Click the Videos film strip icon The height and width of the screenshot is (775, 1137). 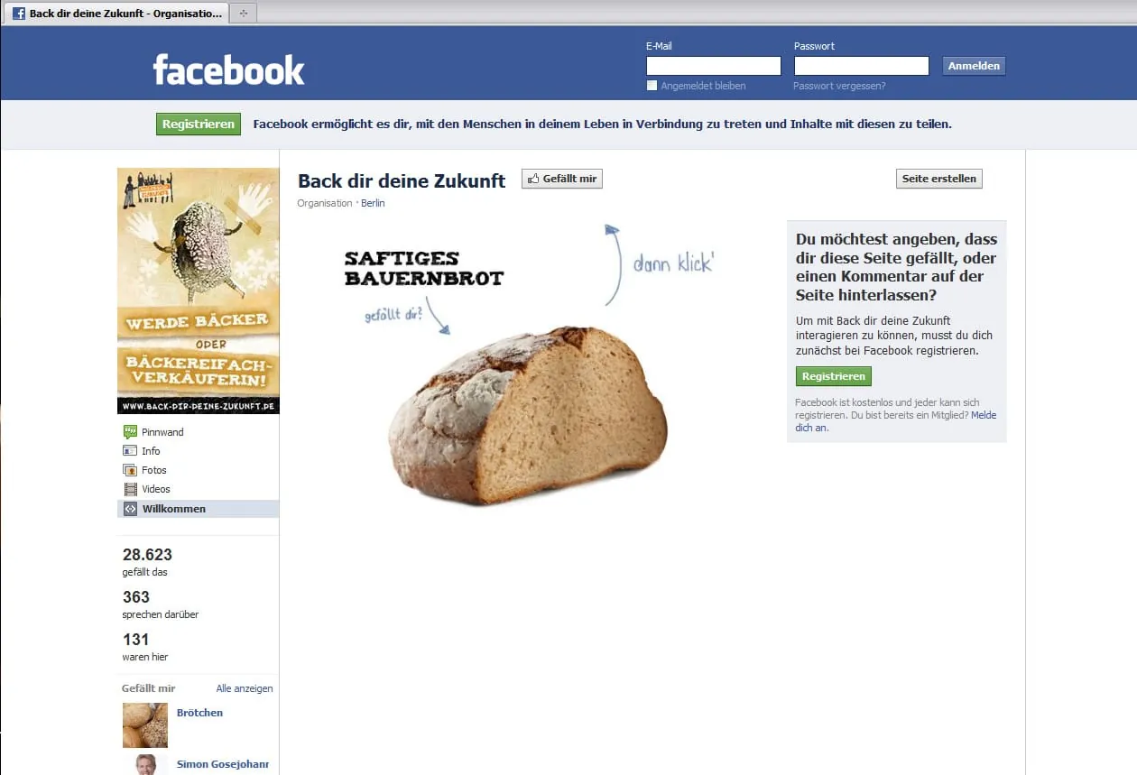click(x=130, y=489)
